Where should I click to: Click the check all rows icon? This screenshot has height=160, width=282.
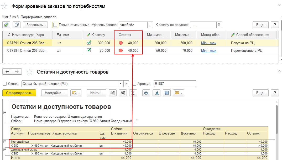(x=7, y=25)
